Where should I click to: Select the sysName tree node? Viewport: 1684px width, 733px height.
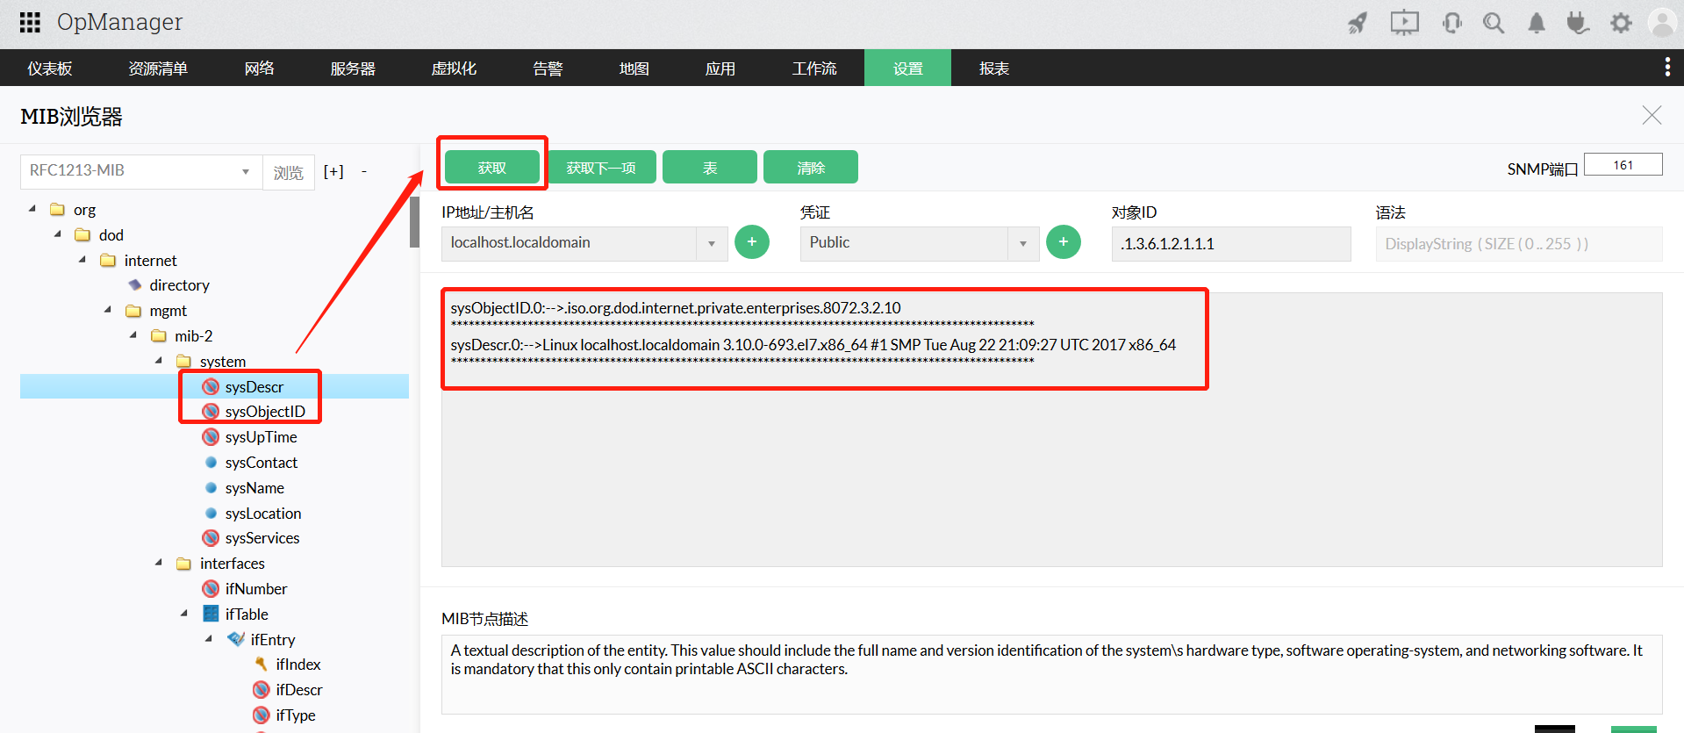[254, 488]
